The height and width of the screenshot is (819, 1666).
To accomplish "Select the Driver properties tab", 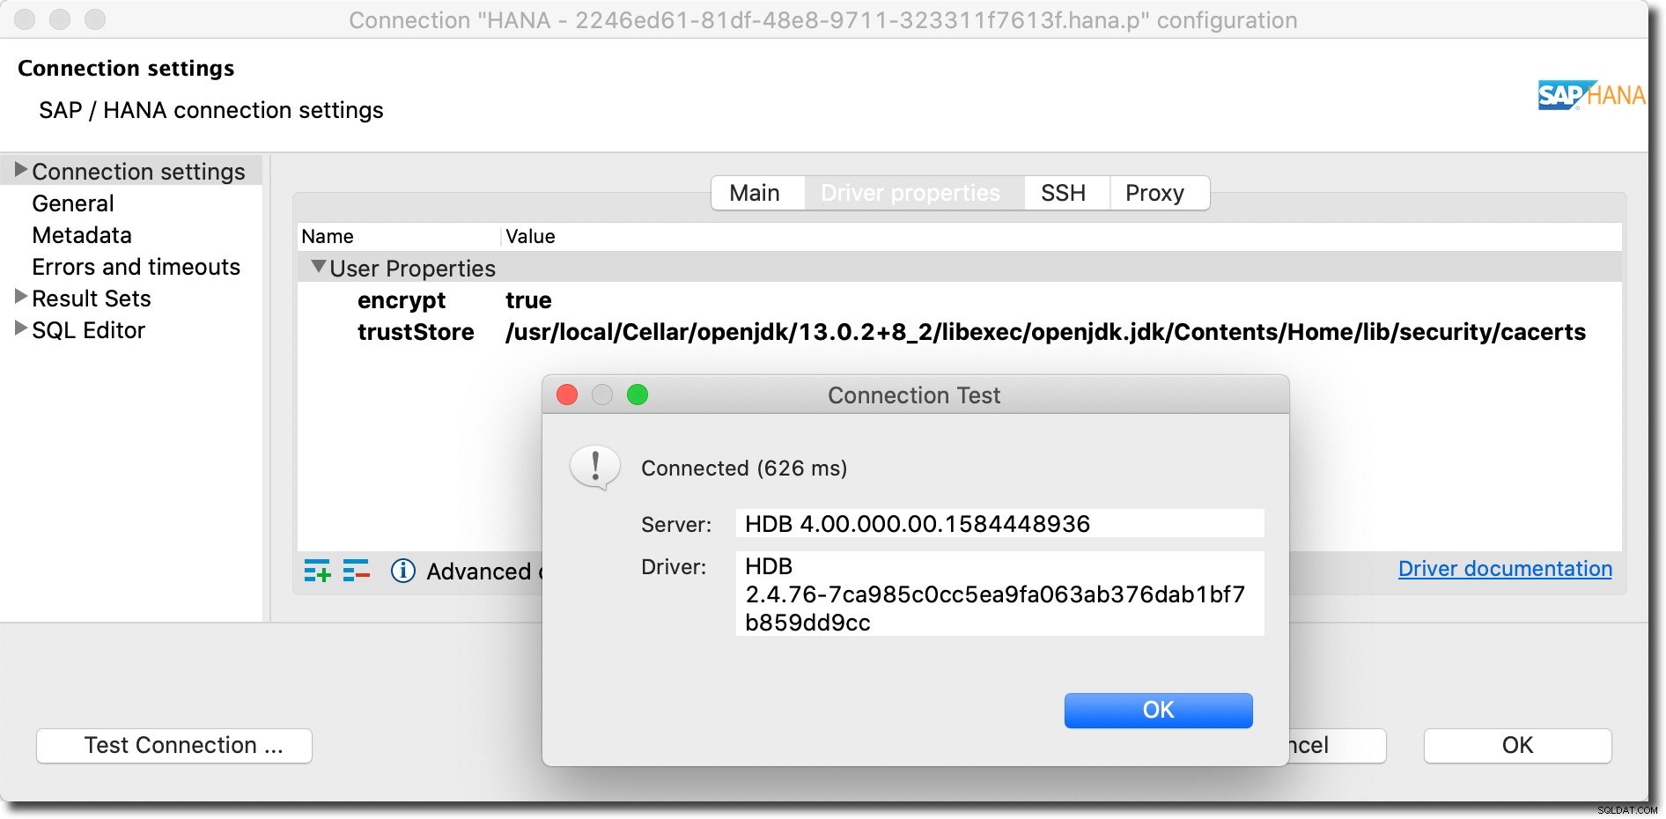I will (911, 193).
